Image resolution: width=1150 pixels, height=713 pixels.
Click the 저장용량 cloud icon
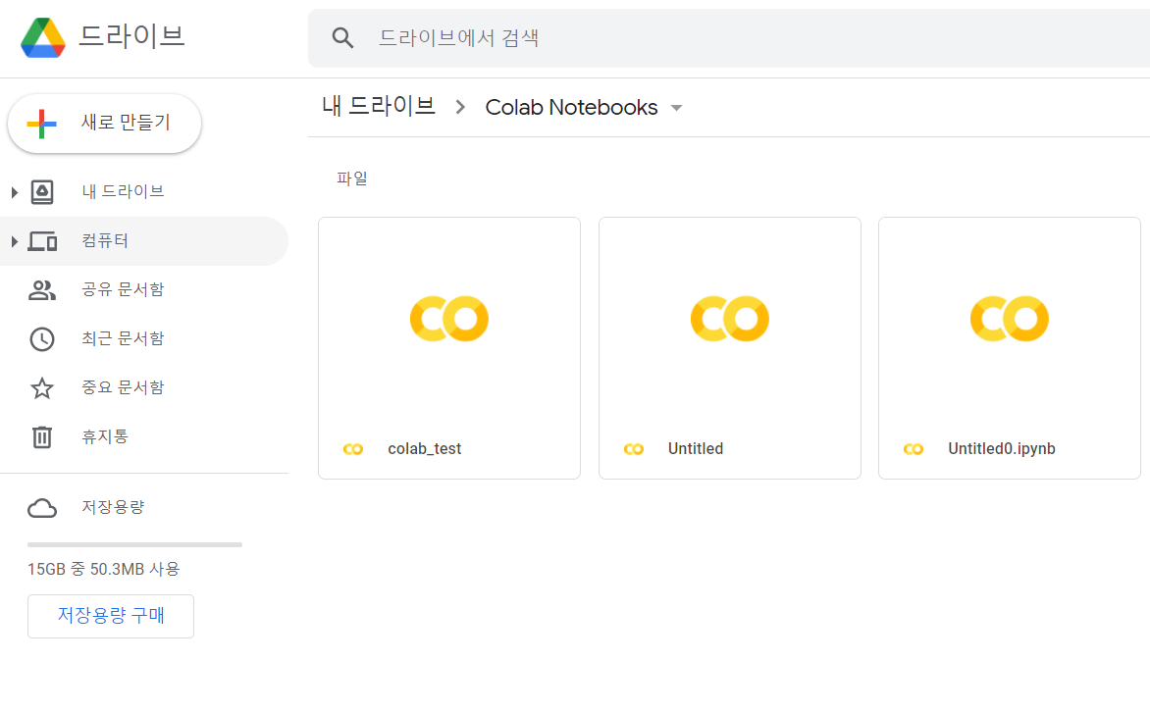click(42, 508)
